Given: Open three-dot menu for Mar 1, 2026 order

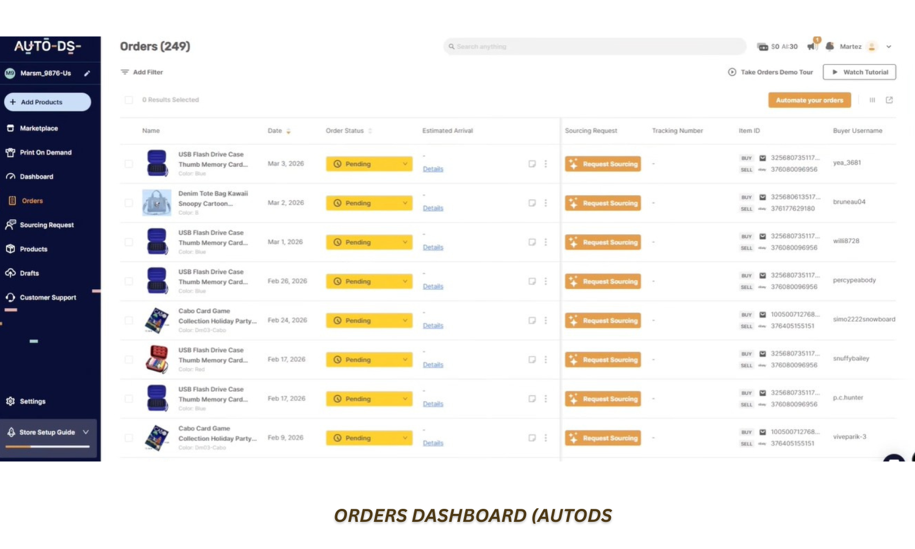Looking at the screenshot, I should tap(545, 242).
